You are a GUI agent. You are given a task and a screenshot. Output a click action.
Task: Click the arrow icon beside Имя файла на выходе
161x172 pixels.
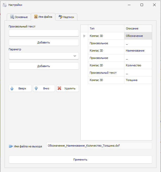[x=11, y=146]
